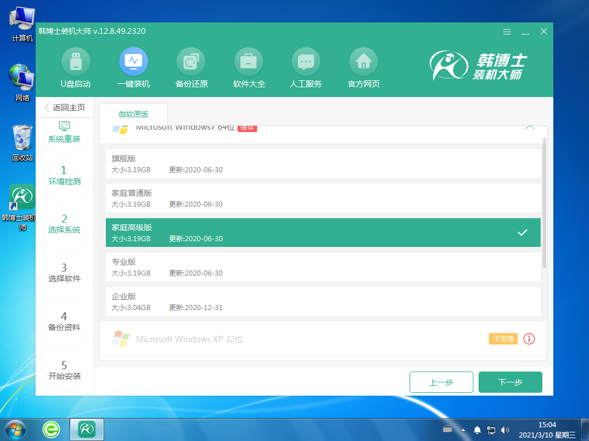This screenshot has height=441, width=589.
Task: Select the 一键装机 mode
Action: [x=133, y=68]
